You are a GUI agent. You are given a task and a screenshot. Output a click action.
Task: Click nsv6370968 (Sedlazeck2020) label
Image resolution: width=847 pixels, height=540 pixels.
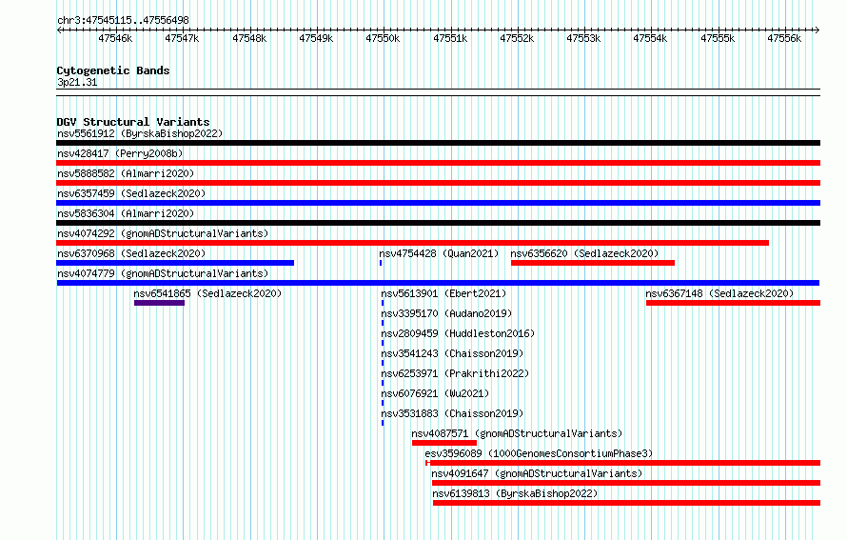(131, 253)
